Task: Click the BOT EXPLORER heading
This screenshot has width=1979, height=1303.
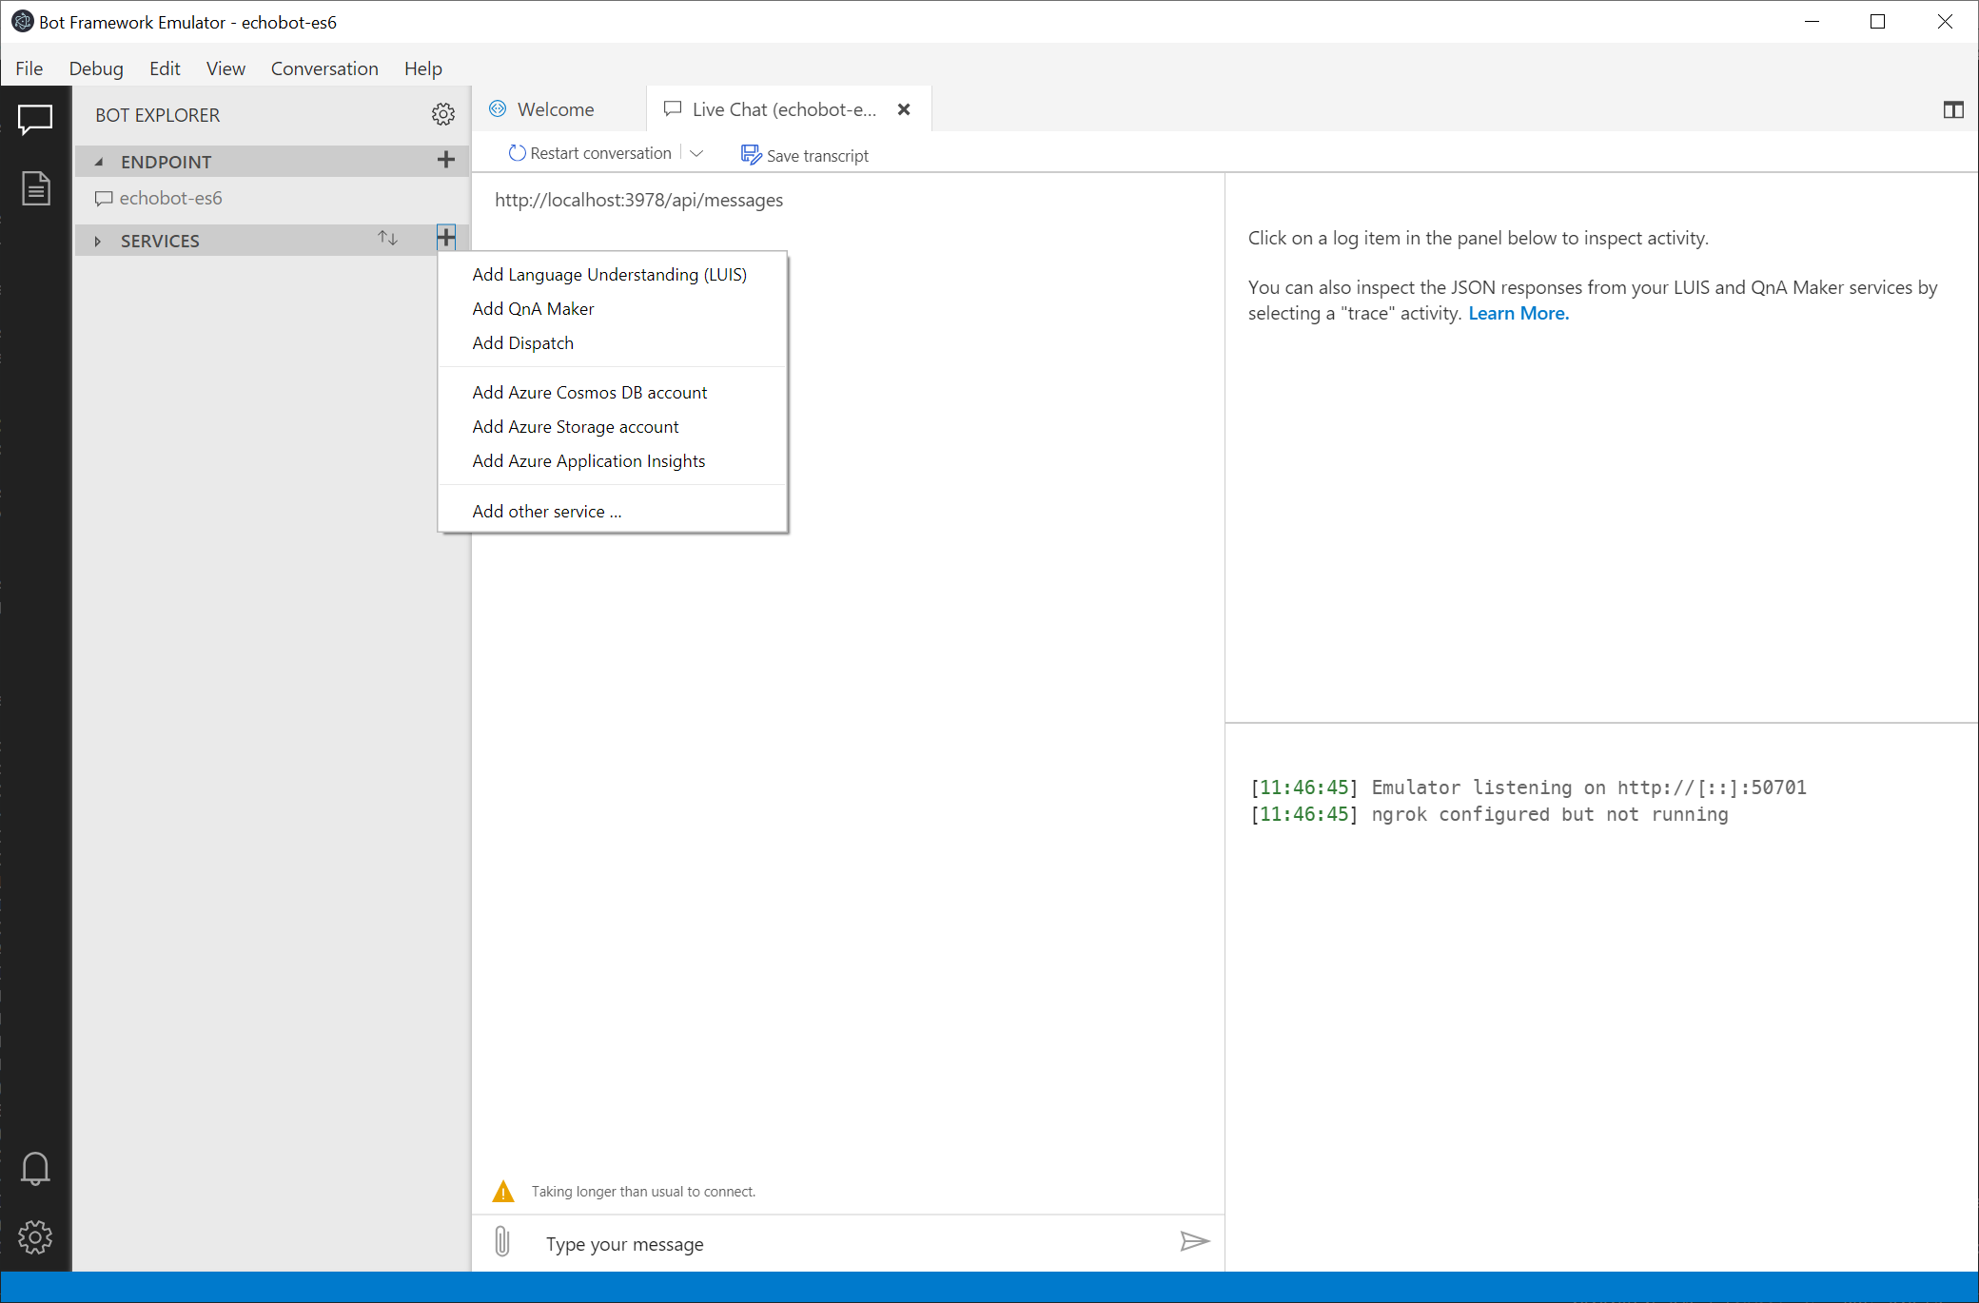Action: click(157, 115)
